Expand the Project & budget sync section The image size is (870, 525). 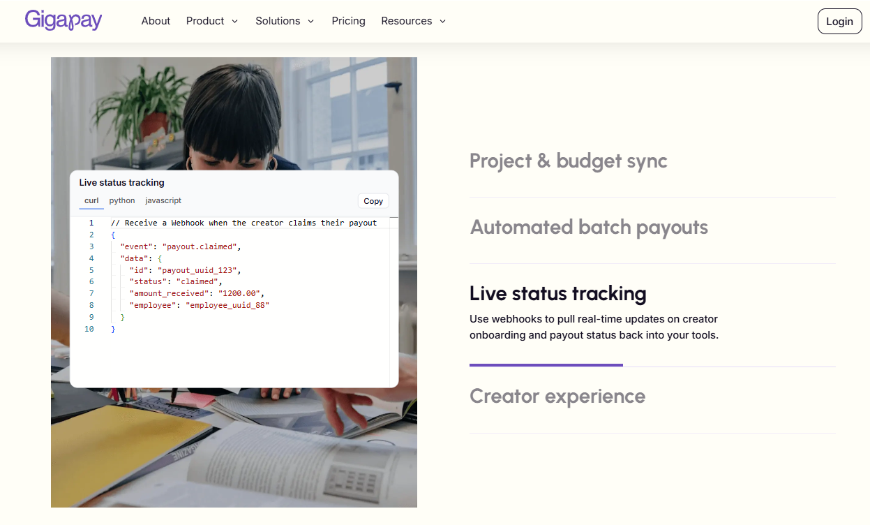(568, 161)
